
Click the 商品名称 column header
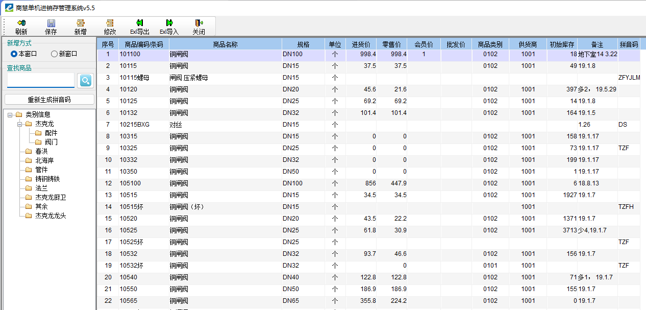pos(225,44)
